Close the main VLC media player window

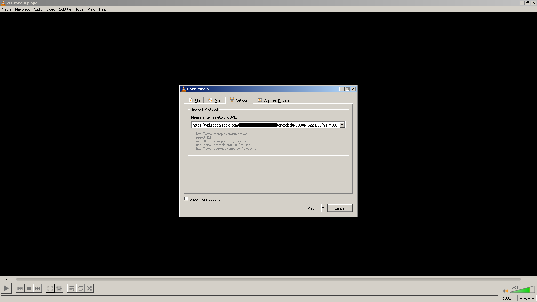pyautogui.click(x=534, y=3)
